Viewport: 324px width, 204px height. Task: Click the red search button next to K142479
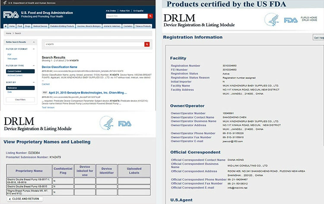click(x=147, y=44)
